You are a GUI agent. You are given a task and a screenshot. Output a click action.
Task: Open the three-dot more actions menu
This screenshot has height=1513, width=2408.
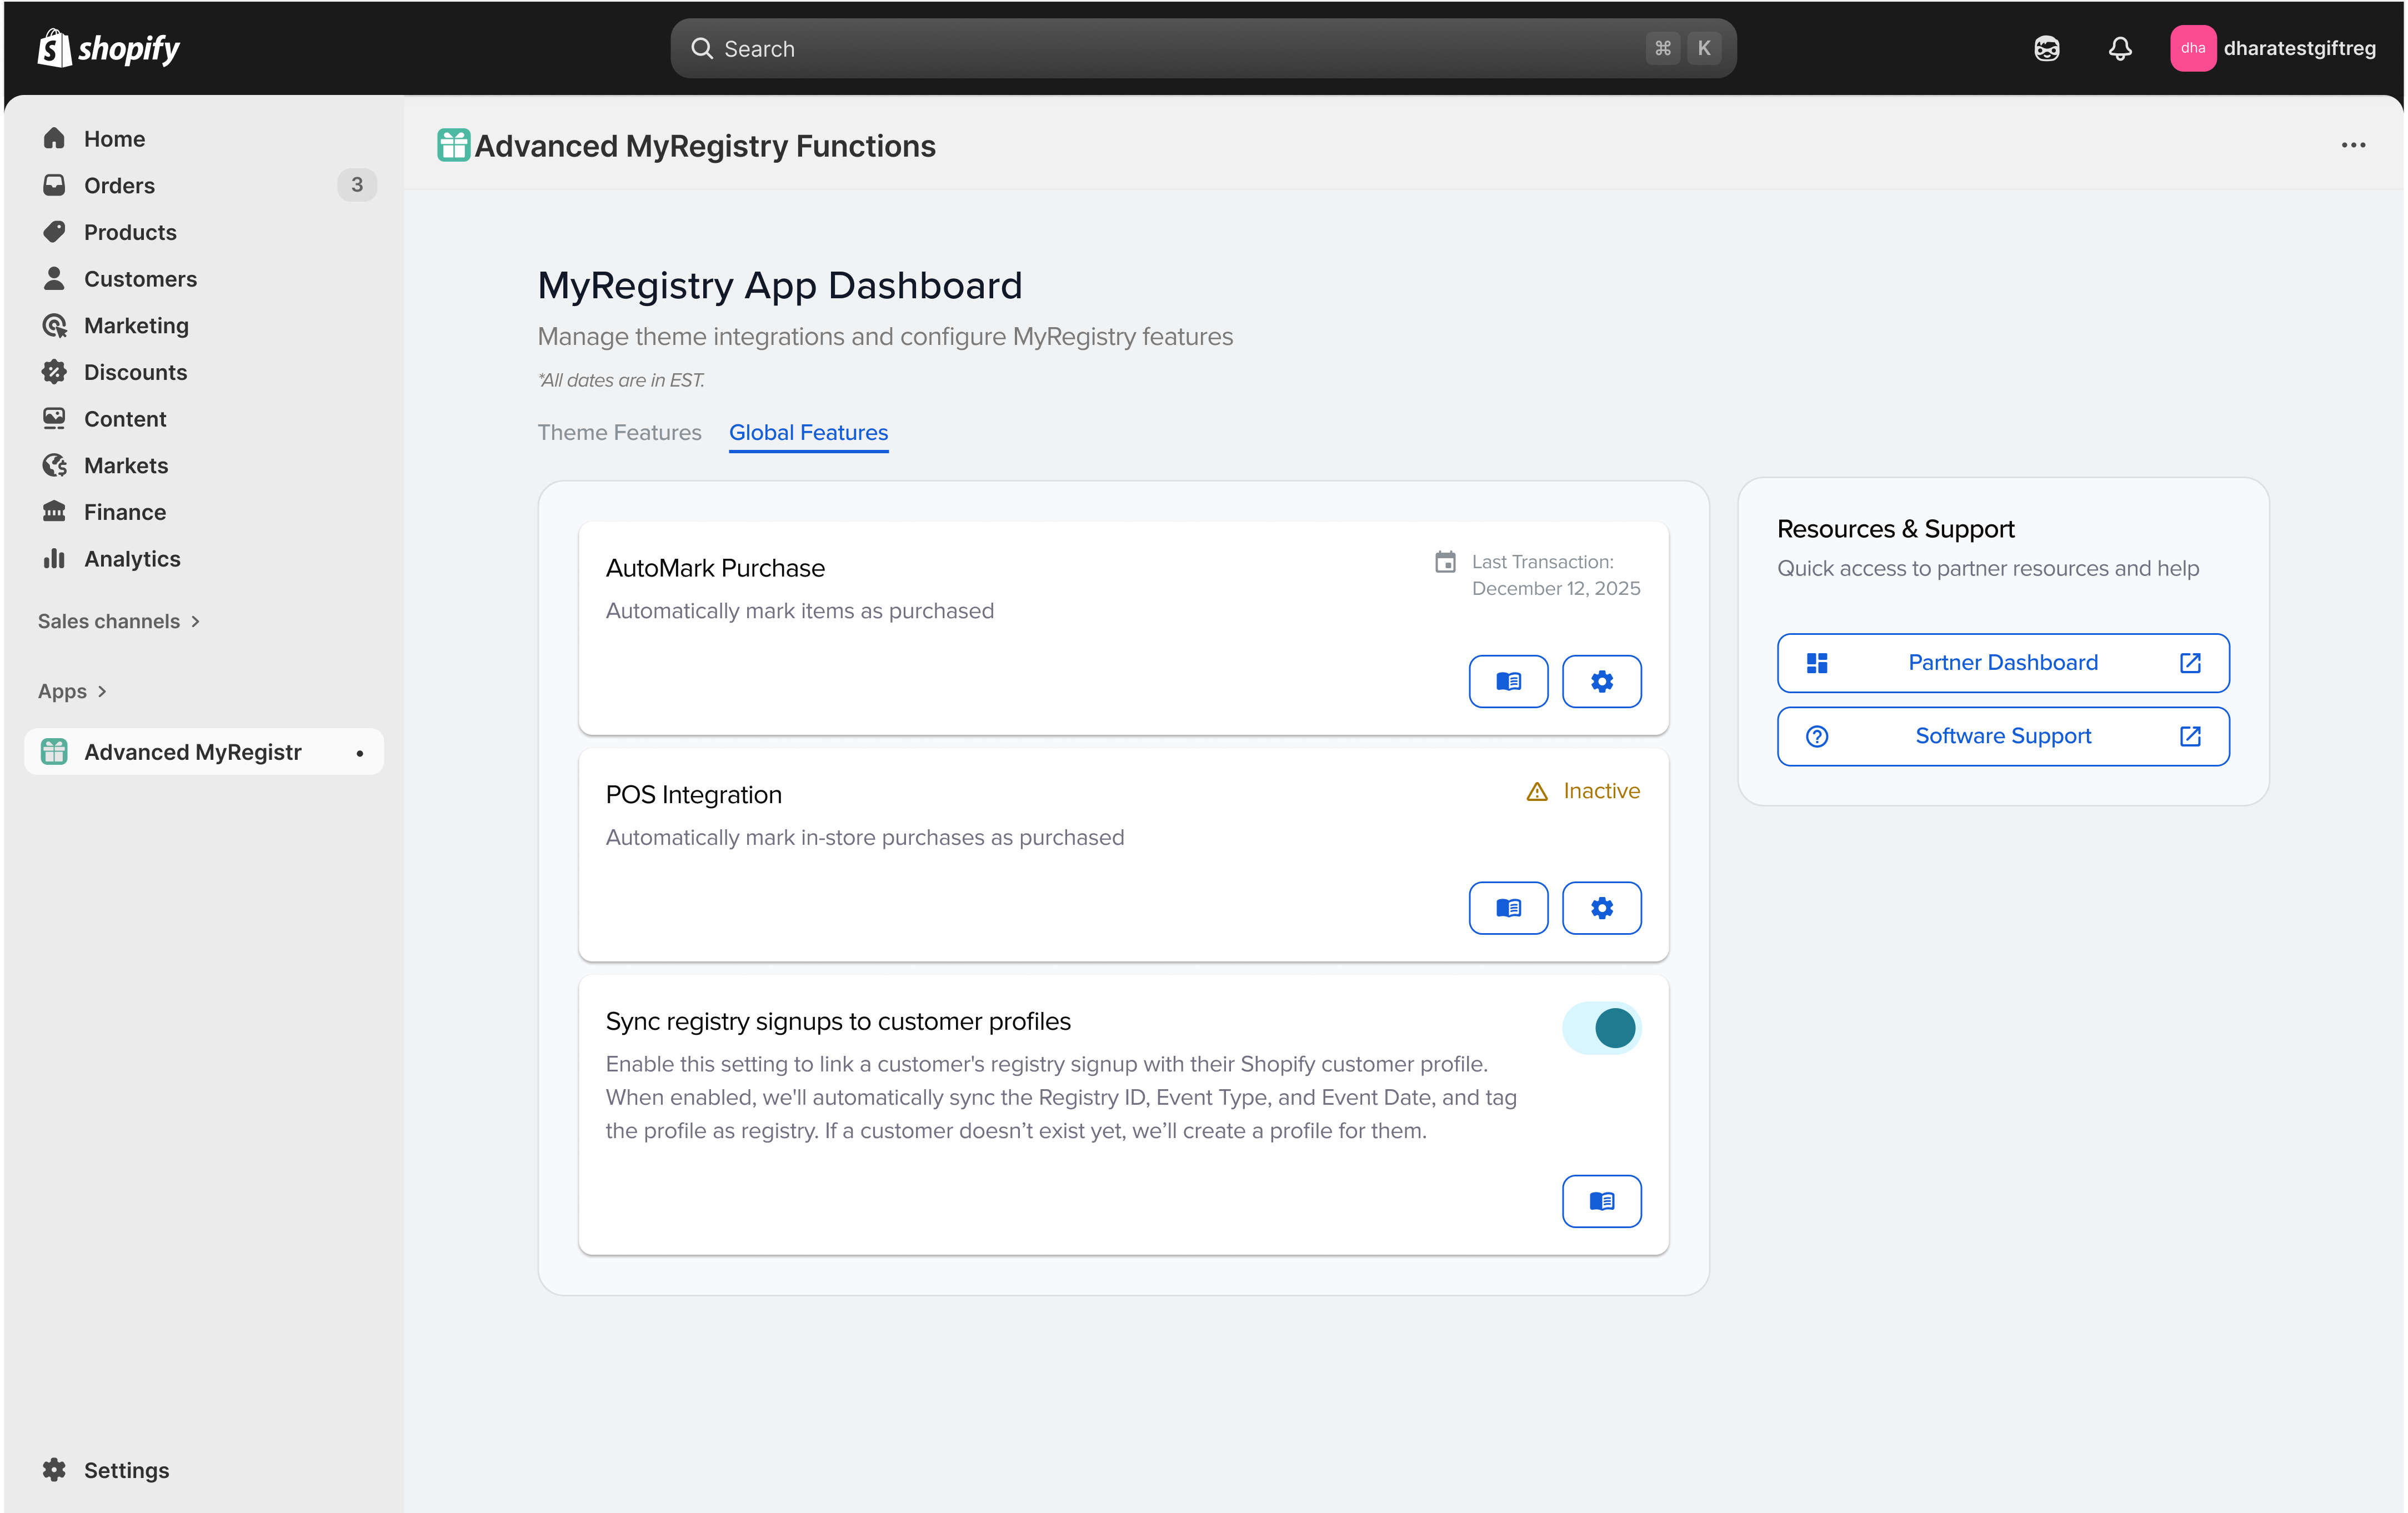pyautogui.click(x=2353, y=146)
